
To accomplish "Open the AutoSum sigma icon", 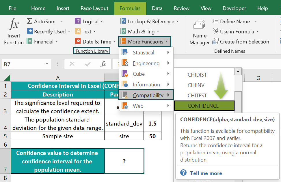I will tap(29, 21).
